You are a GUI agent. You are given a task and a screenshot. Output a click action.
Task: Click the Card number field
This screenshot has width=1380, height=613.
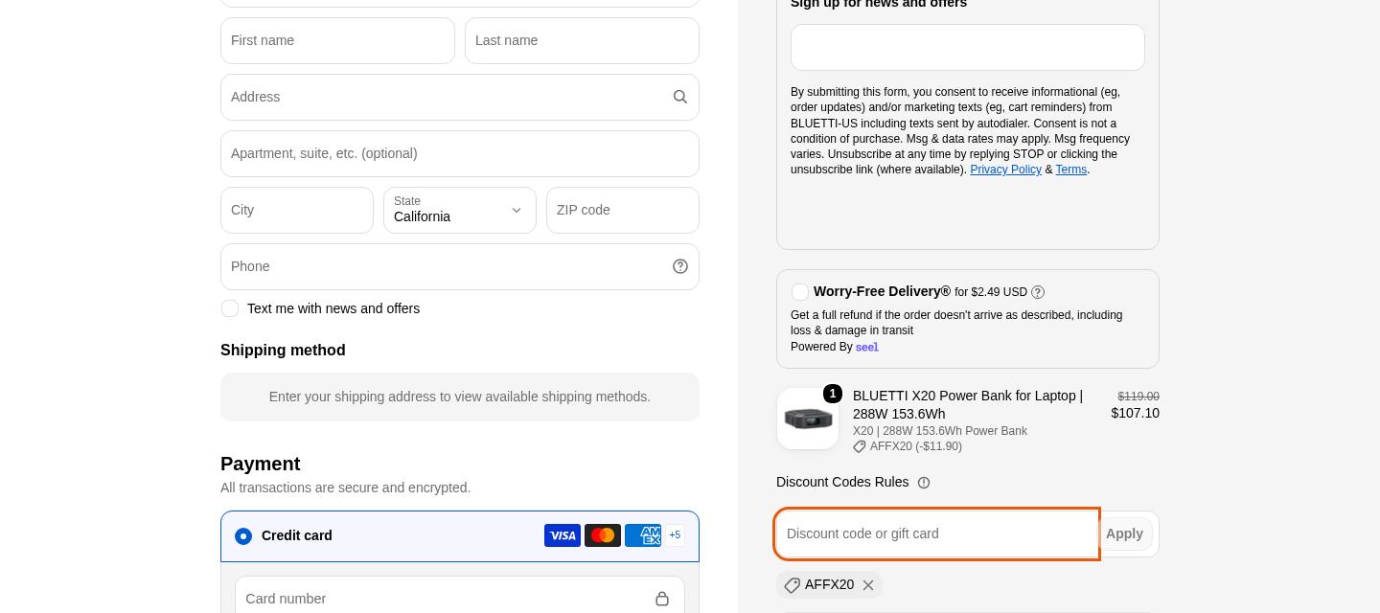click(460, 599)
